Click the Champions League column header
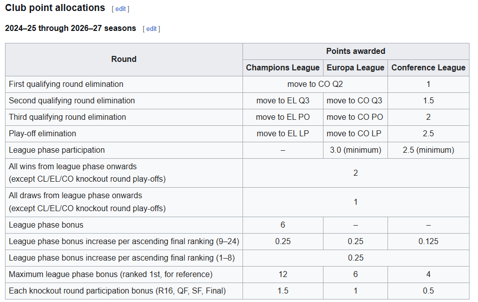This screenshot has width=478, height=302. (x=282, y=67)
